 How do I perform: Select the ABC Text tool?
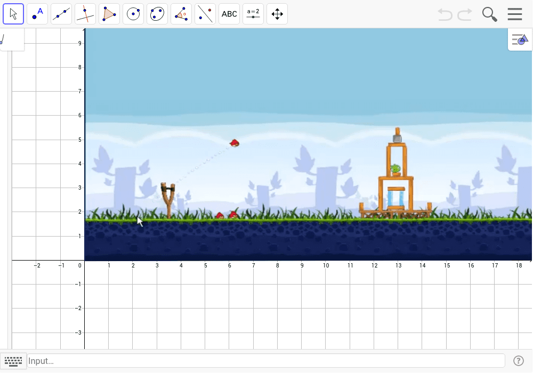coord(229,14)
